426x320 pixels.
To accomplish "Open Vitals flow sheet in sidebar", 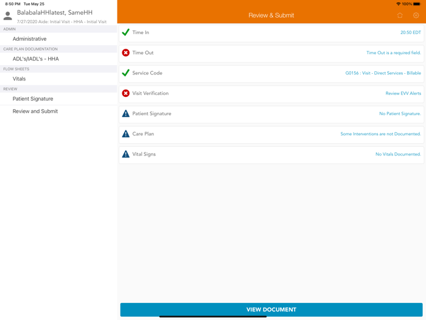I will point(58,79).
